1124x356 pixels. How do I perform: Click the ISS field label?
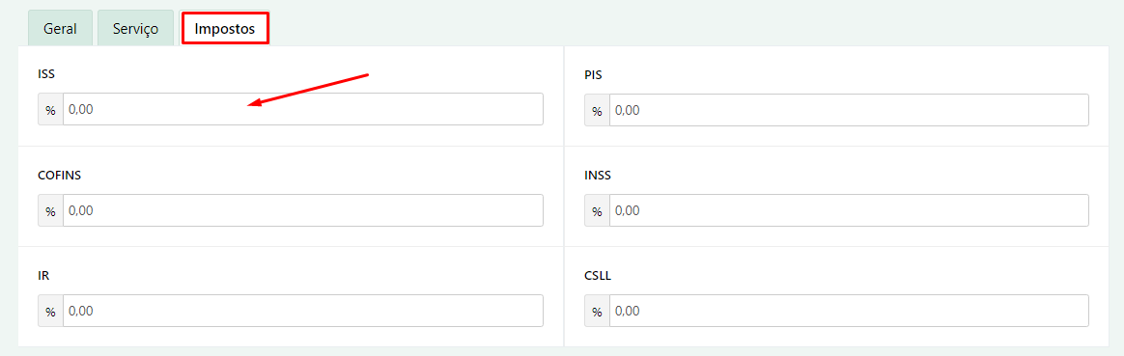click(46, 73)
